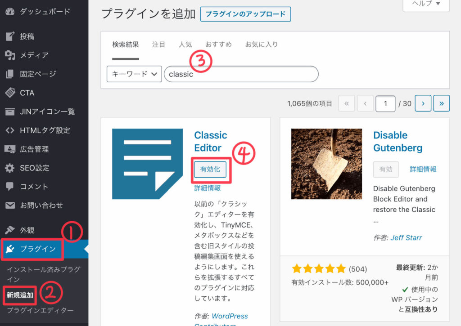
Task: Click the five-star rating for Disable Gutenberg
Action: coord(319,269)
